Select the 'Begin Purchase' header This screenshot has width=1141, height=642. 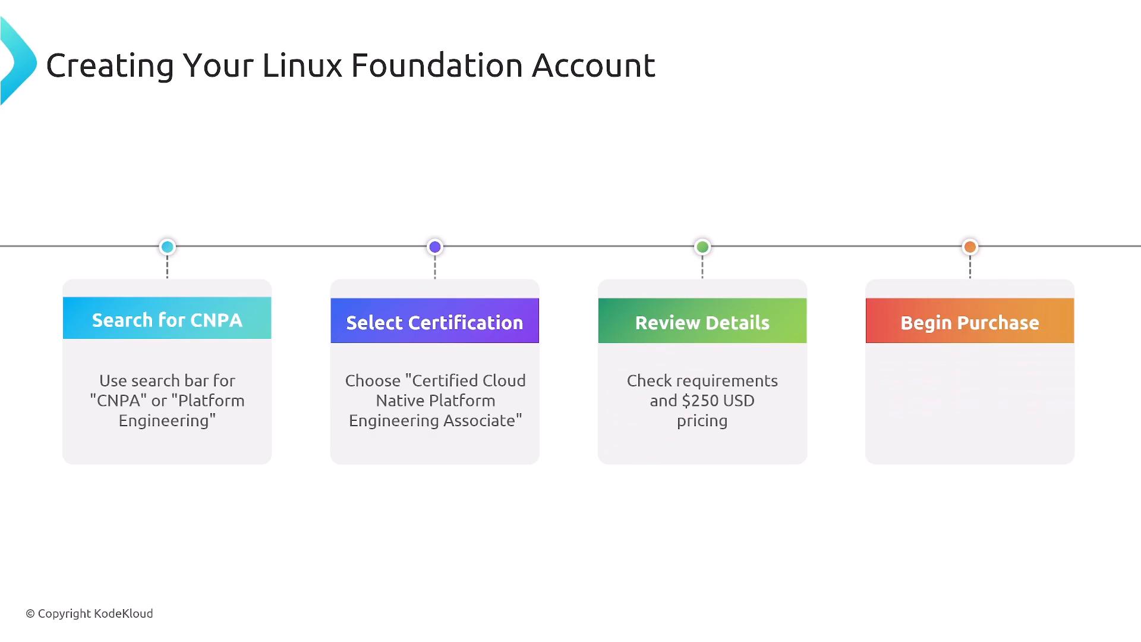(970, 320)
